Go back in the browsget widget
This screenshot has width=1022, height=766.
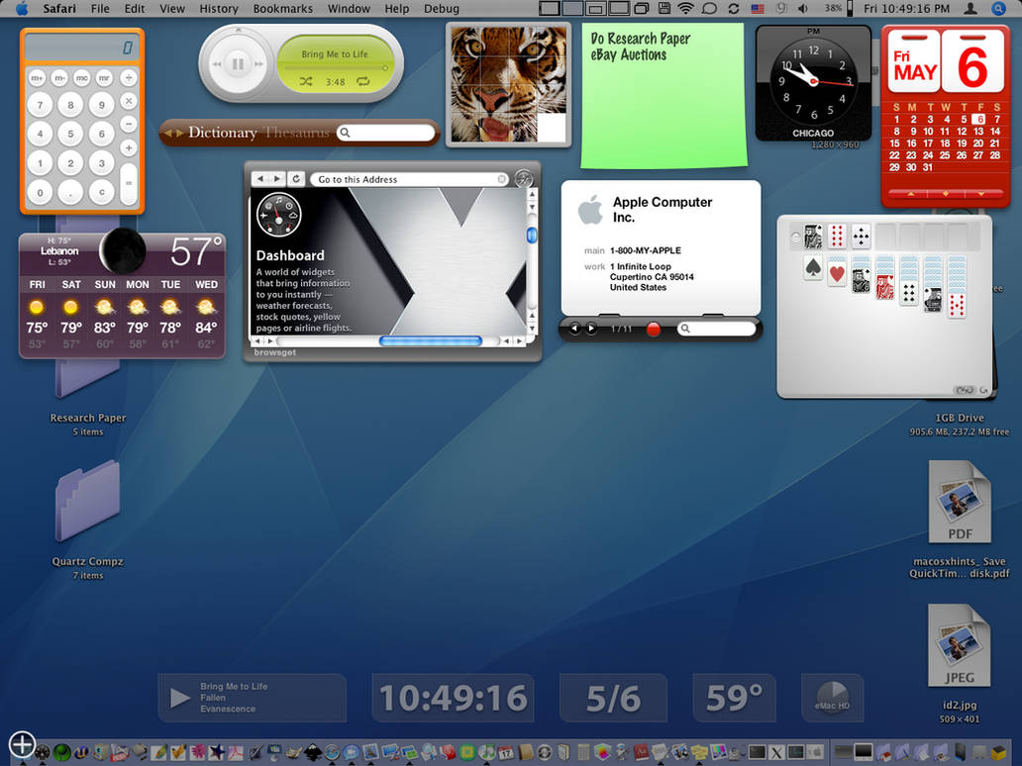[260, 178]
